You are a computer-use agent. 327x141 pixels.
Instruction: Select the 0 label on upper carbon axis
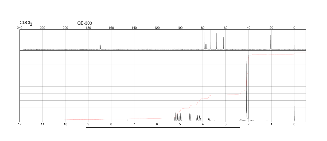click(x=294, y=28)
